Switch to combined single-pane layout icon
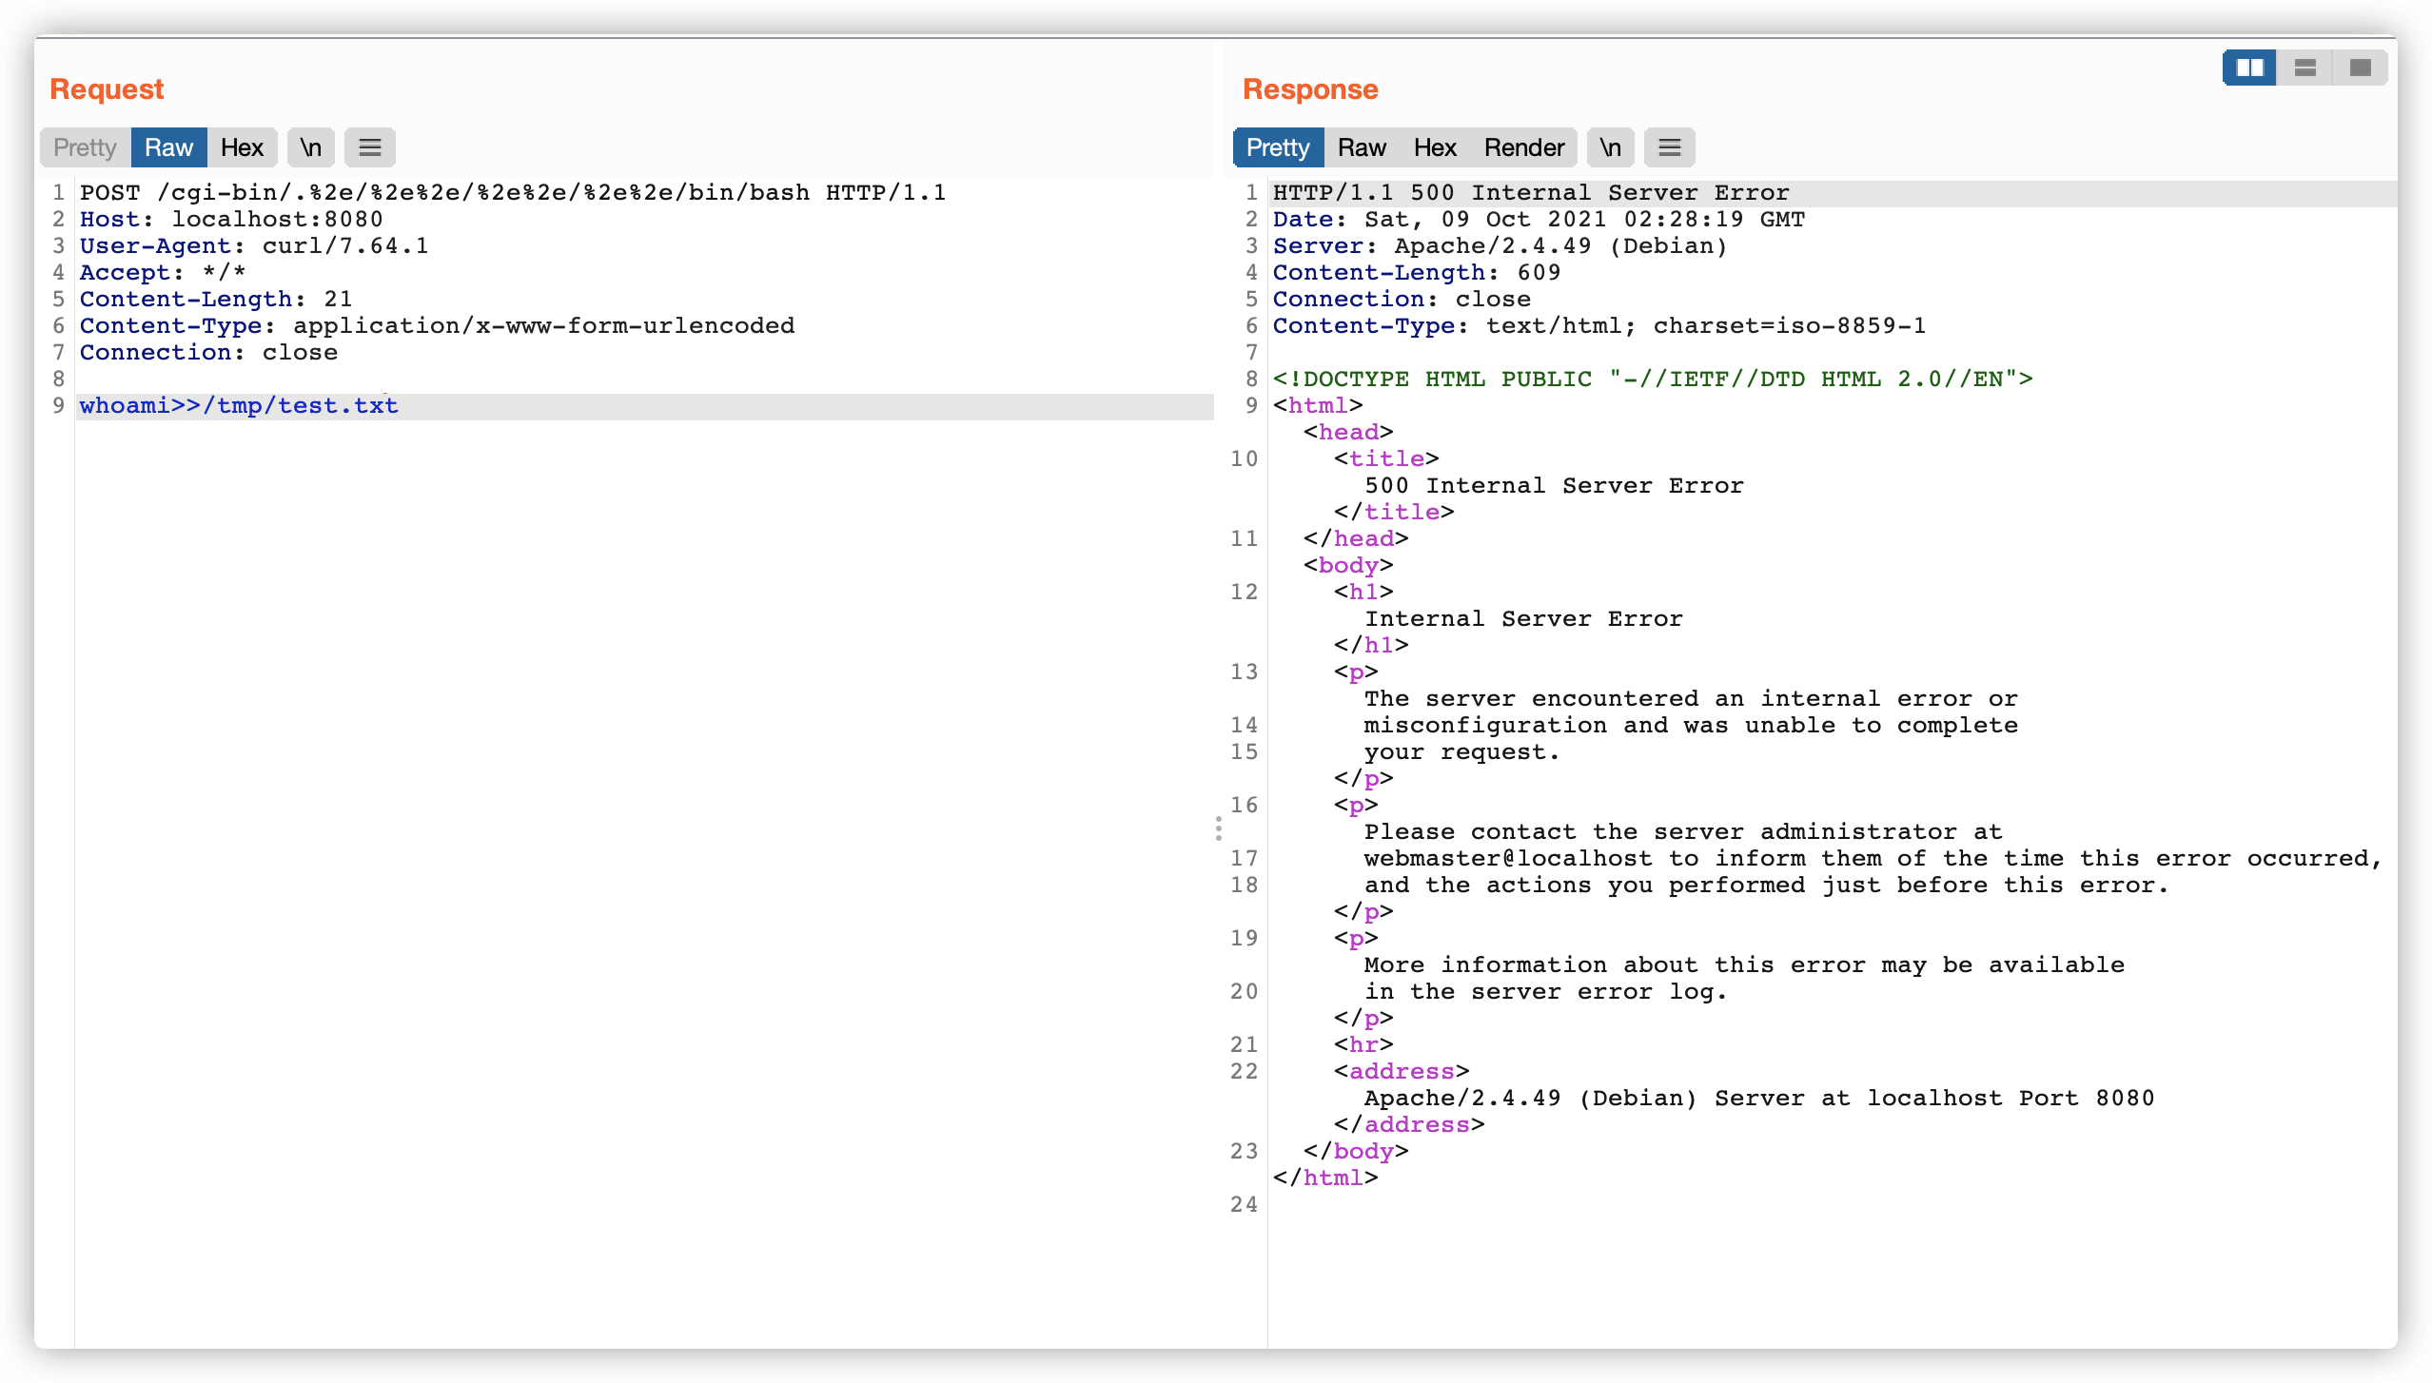 (x=2360, y=68)
